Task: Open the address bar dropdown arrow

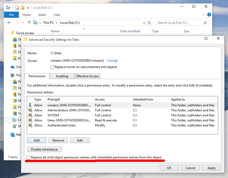Action: click(144, 23)
